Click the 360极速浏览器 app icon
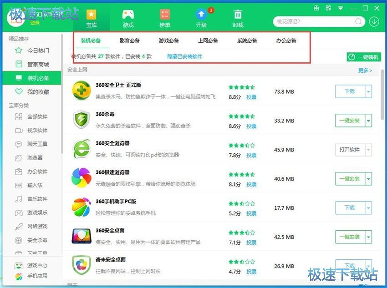The height and width of the screenshot is (288, 387). click(81, 178)
